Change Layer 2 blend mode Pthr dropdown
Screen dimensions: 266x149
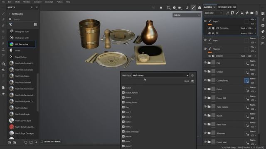(x=253, y=19)
